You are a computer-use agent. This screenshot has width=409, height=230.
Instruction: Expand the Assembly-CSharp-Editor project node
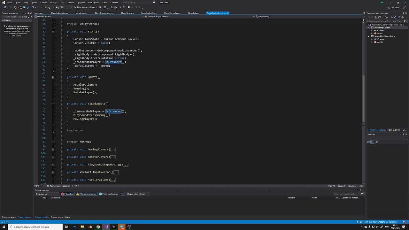click(368, 36)
